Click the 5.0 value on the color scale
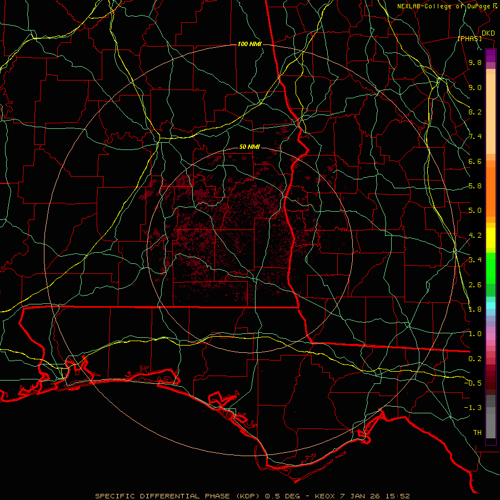 point(475,211)
